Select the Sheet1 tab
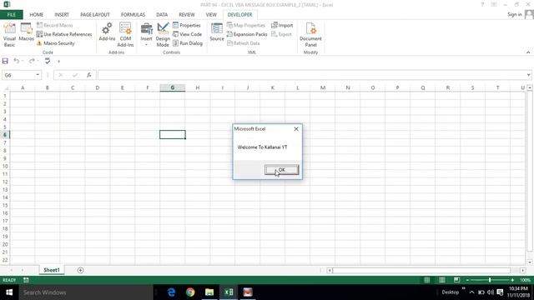Viewport: 534px width, 300px height. point(52,270)
